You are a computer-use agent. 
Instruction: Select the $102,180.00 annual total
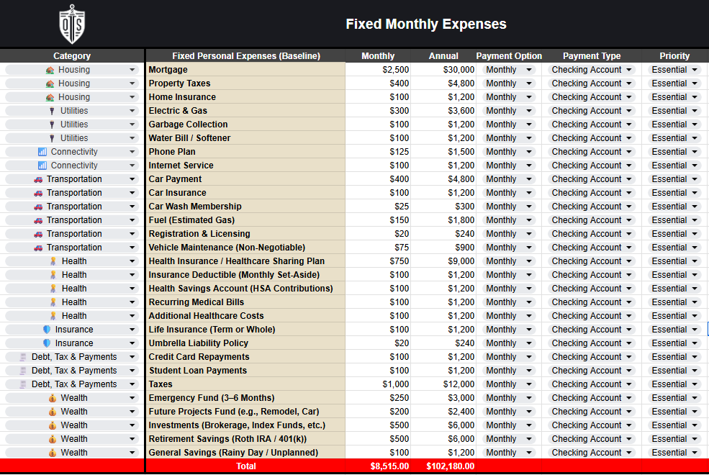(443, 466)
